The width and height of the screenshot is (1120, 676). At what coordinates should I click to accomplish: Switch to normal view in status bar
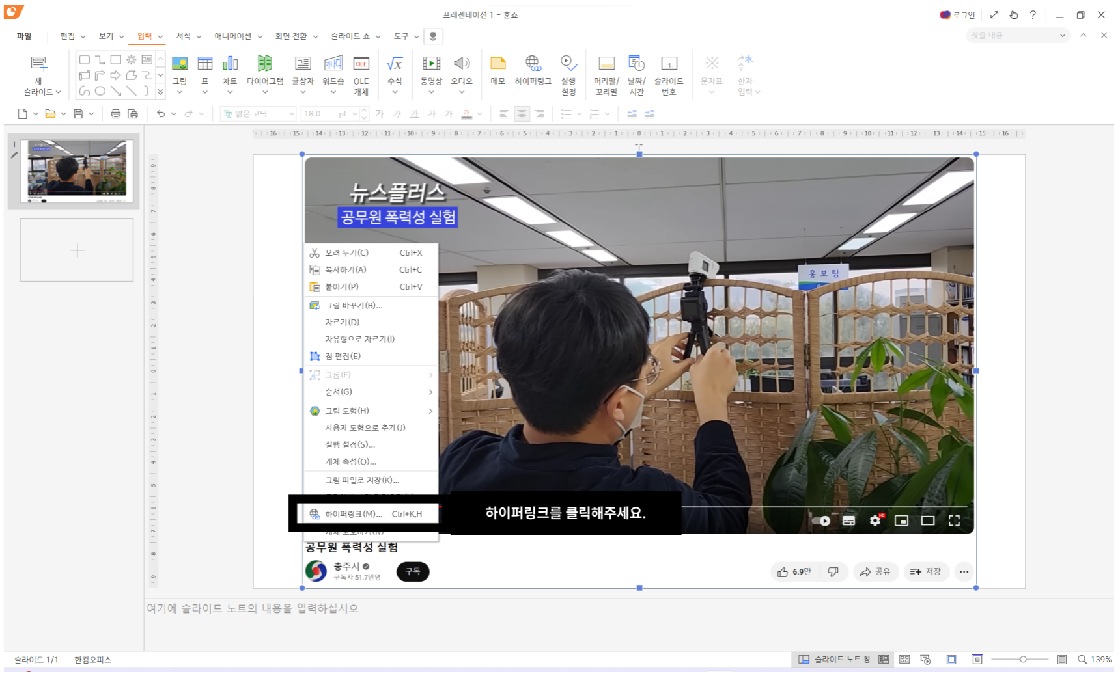coord(884,659)
